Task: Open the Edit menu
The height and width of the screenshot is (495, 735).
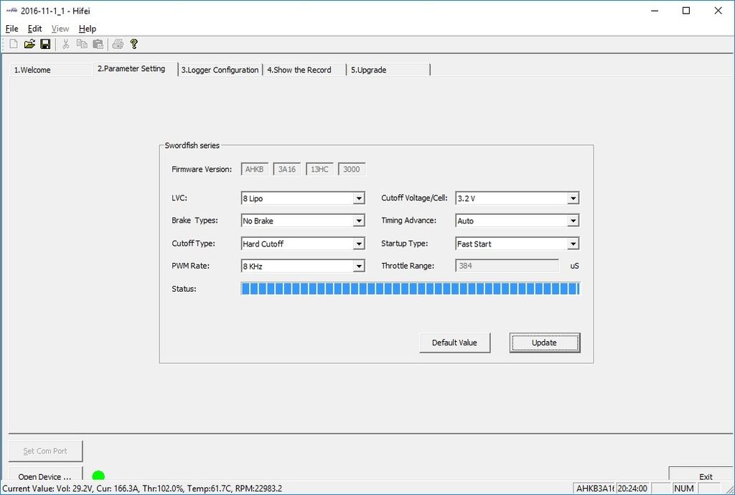Action: click(x=34, y=29)
